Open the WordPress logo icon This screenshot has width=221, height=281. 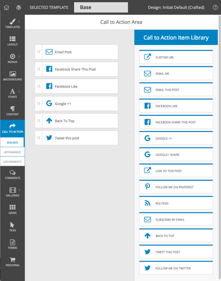pos(19,7)
